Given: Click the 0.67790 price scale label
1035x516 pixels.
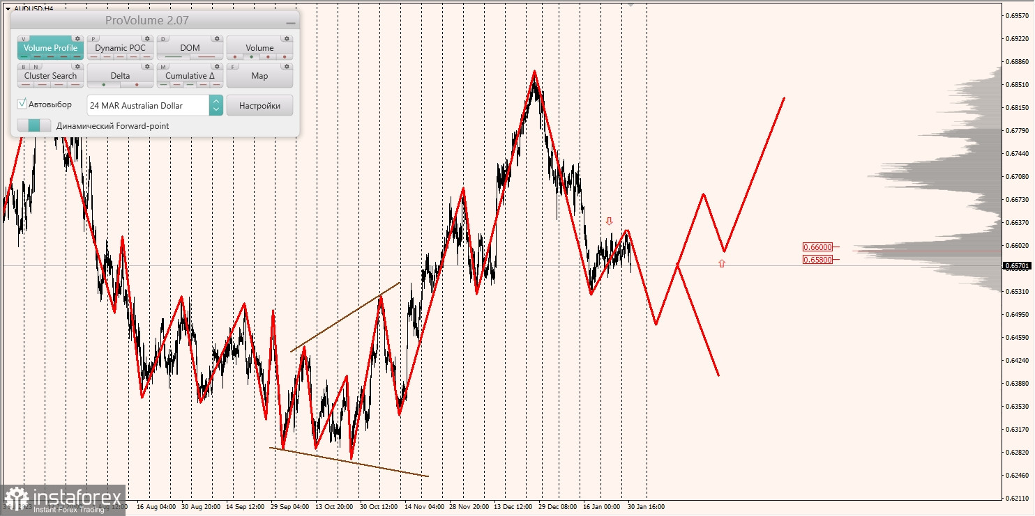Looking at the screenshot, I should pos(1016,130).
